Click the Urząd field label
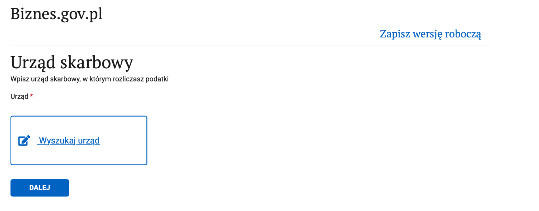The height and width of the screenshot is (211, 539). (19, 96)
